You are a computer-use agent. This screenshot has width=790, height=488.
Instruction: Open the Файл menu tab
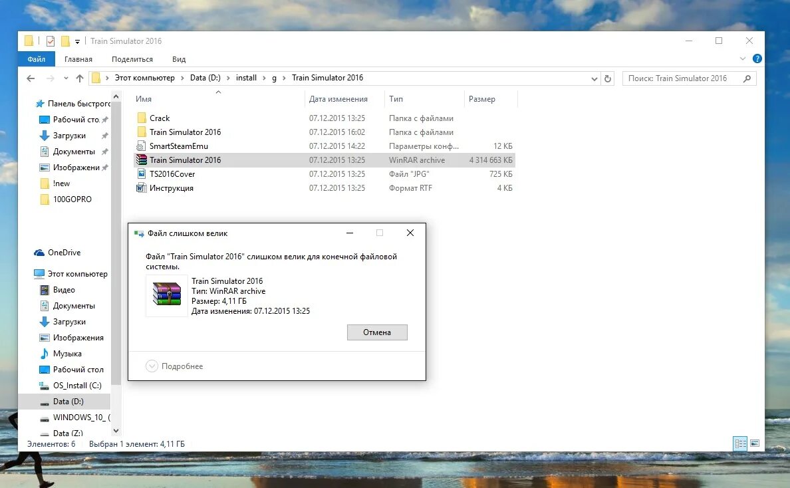[x=37, y=59]
